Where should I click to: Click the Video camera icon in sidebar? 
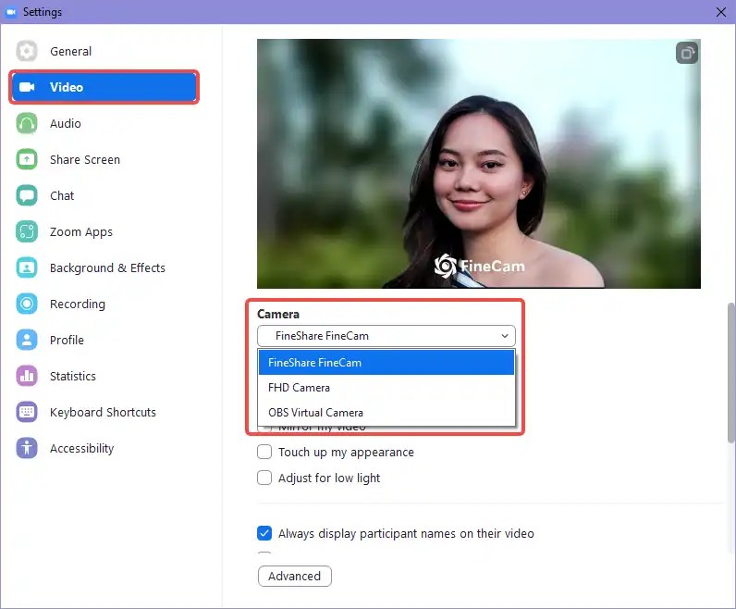click(27, 87)
